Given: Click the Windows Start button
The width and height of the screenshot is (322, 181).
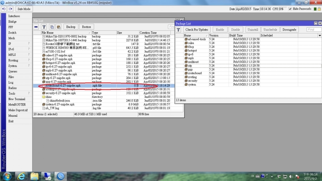Looking at the screenshot, I should pos(7,176).
